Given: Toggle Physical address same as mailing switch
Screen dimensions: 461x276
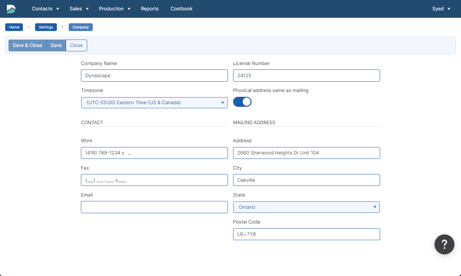Looking at the screenshot, I should tap(242, 102).
